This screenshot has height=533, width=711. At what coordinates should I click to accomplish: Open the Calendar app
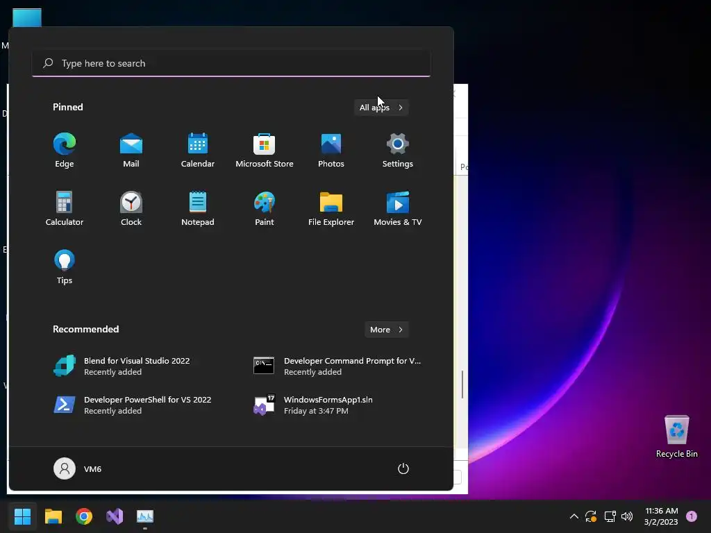[198, 151]
